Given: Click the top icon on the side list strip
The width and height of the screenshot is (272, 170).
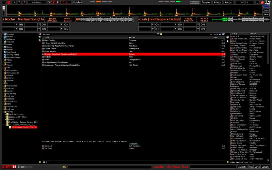Looking at the screenshot, I should coord(227,37).
